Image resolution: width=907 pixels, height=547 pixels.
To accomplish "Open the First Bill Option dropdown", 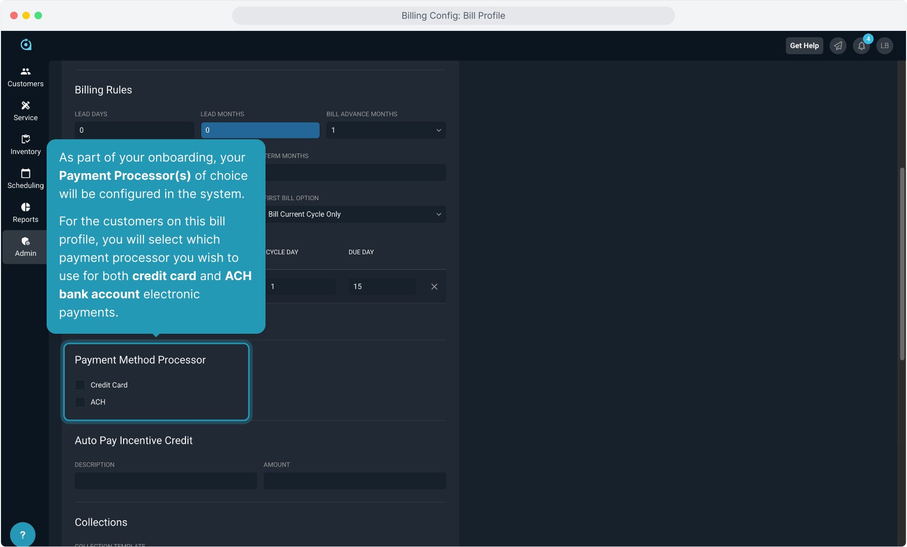I will click(x=355, y=214).
